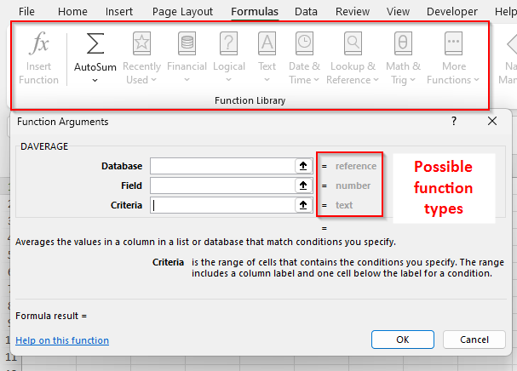Switch to the View tab
Screen dimensions: 517x371
point(398,12)
